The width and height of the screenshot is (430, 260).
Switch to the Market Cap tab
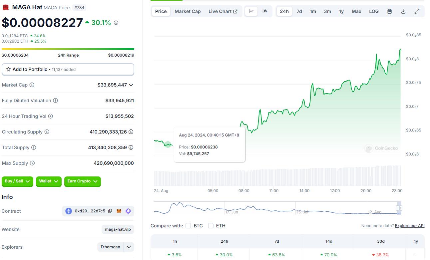[188, 11]
